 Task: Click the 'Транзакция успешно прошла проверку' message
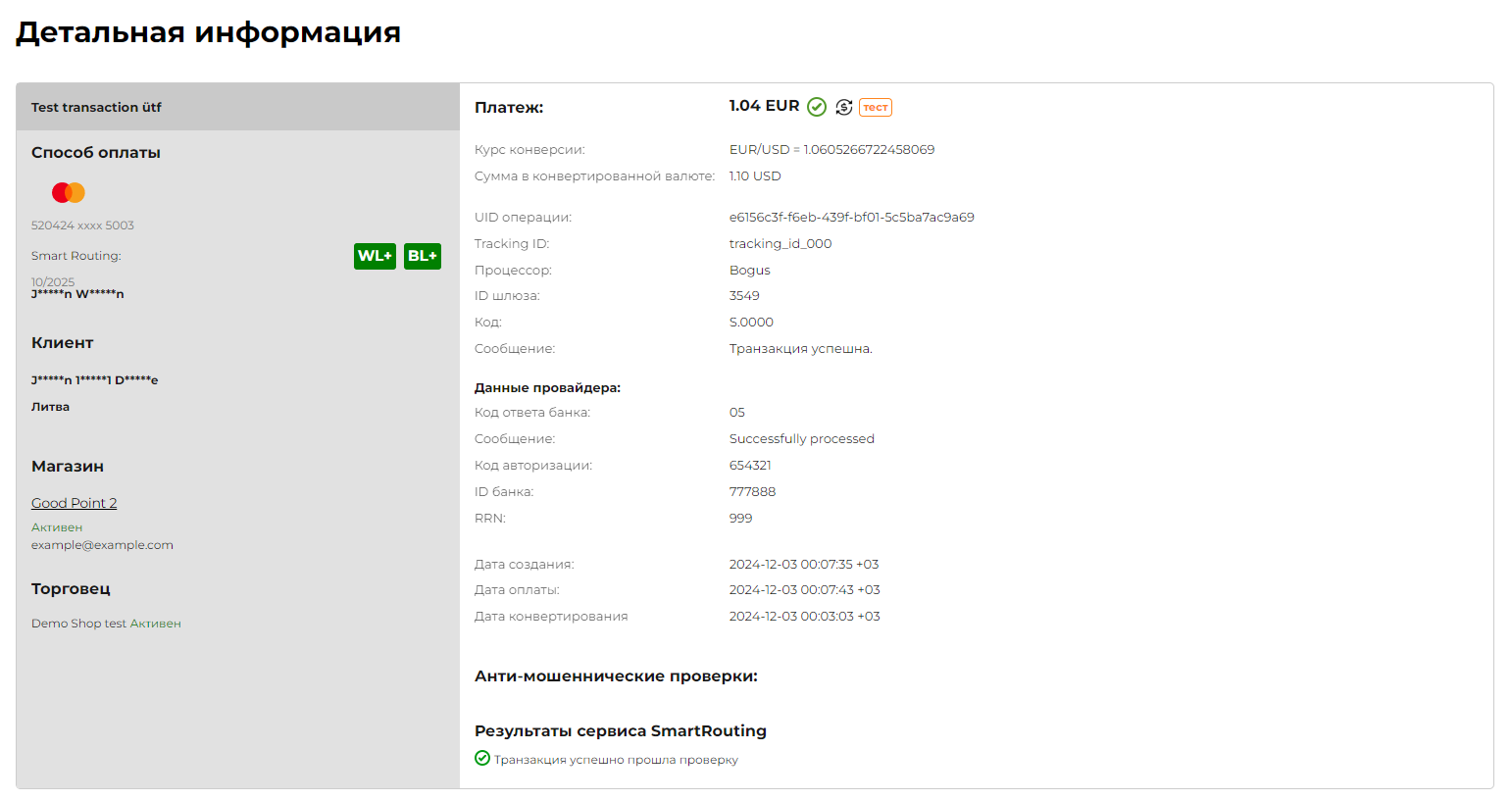tap(616, 760)
